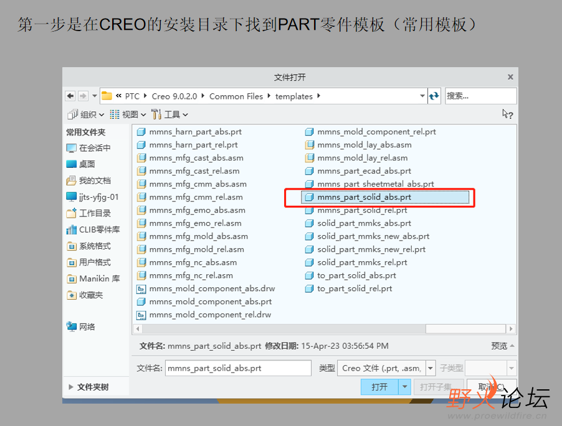Select mmns_mold_lay_abs.asm file
Image resolution: width=562 pixels, height=426 pixels.
tap(358, 145)
